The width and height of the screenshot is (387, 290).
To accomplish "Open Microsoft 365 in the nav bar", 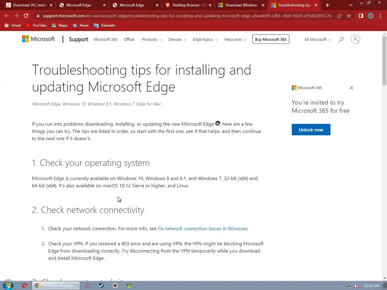I will coord(105,40).
